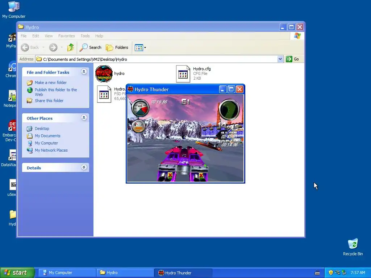Click the boost gauge in game

pyautogui.click(x=138, y=126)
